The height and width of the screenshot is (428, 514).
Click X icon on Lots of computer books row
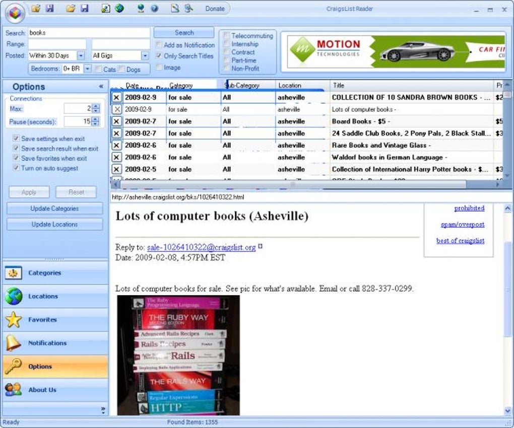tap(116, 109)
